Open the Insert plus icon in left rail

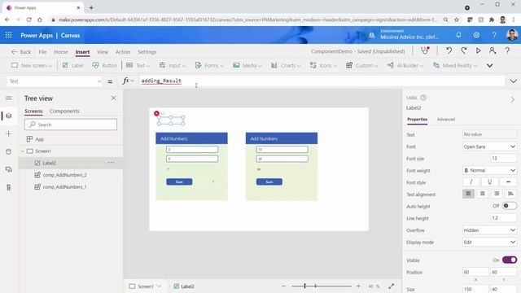[9, 133]
